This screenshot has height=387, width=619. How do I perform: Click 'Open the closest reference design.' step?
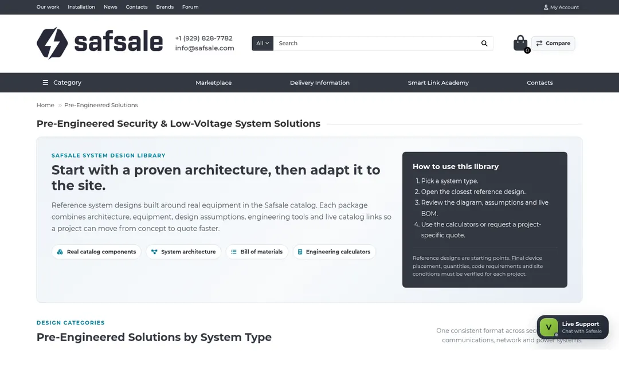click(x=473, y=192)
